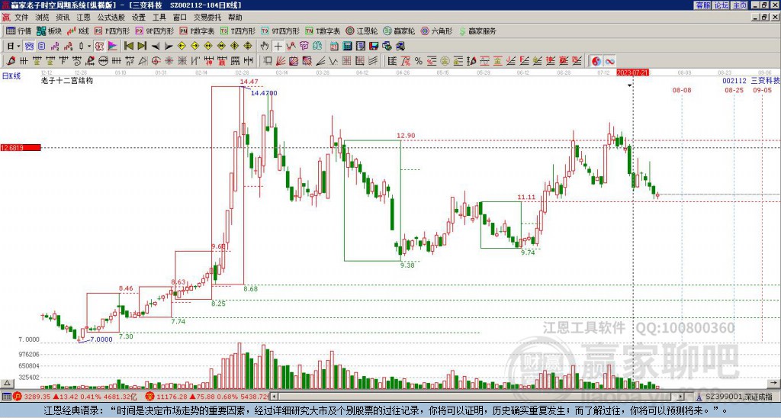The width and height of the screenshot is (781, 418).
Task: Click the right-arrow button at chart bottom right
Action: click(774, 383)
